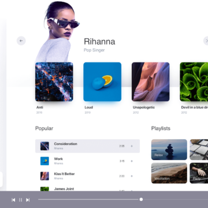Click the 2:20 duration of Kiss It Better
The width and height of the screenshot is (208, 208).
click(122, 176)
